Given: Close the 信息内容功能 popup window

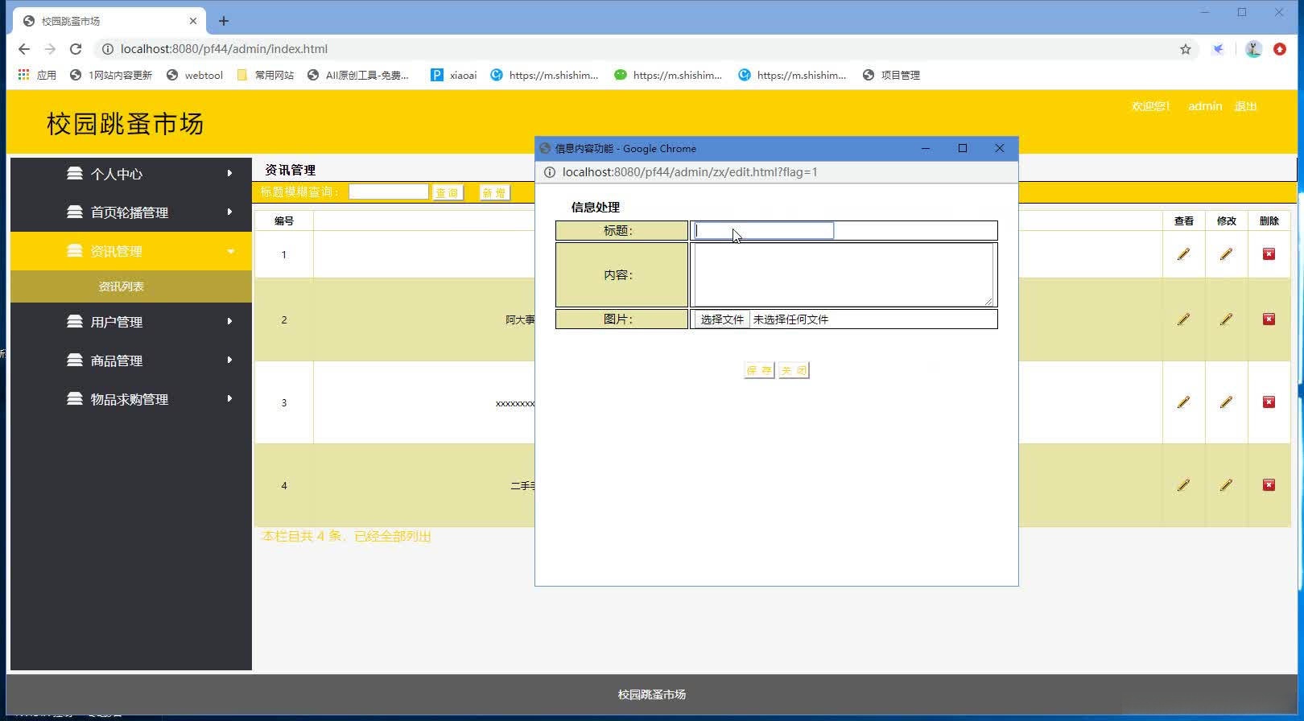Looking at the screenshot, I should click(x=999, y=148).
